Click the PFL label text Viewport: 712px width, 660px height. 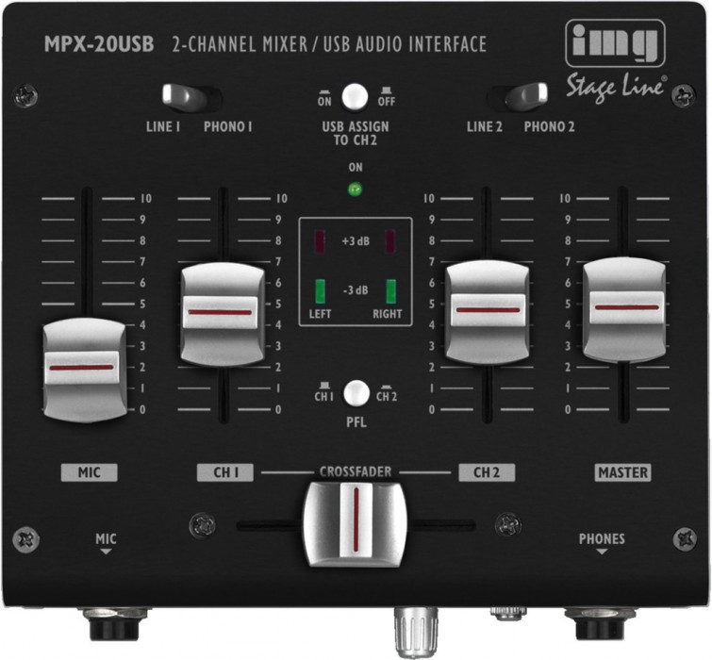356,422
